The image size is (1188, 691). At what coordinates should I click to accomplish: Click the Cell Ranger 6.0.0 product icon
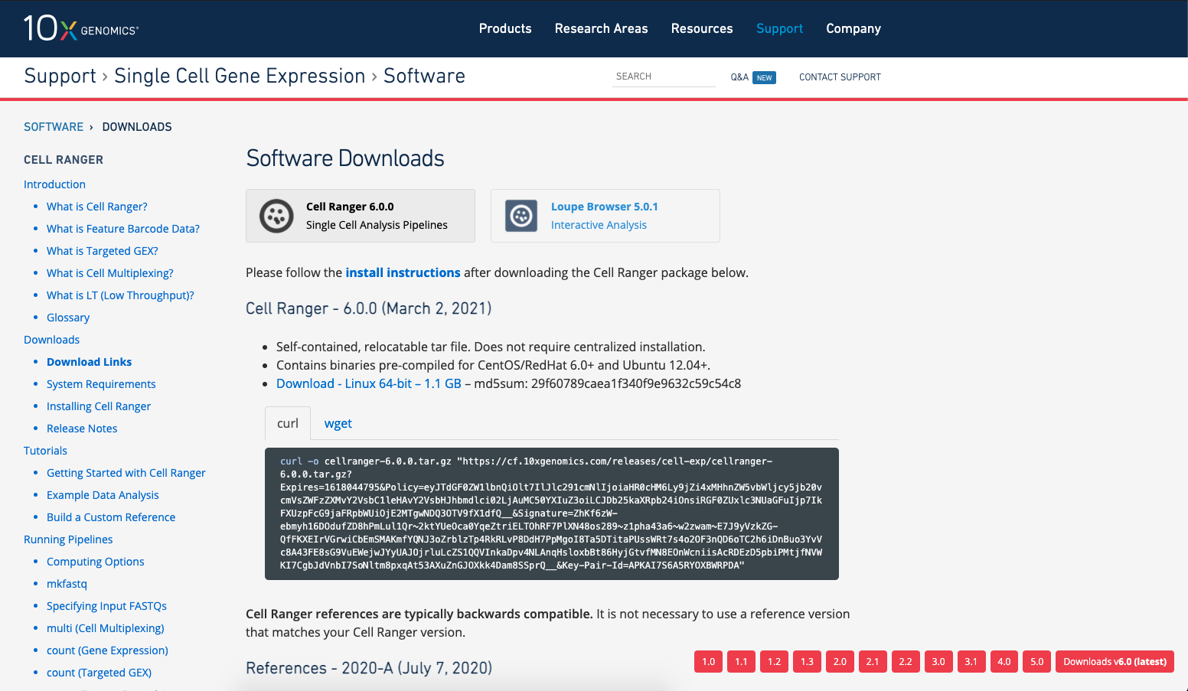pyautogui.click(x=276, y=216)
